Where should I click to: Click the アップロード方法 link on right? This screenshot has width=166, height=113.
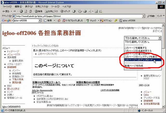(151, 98)
